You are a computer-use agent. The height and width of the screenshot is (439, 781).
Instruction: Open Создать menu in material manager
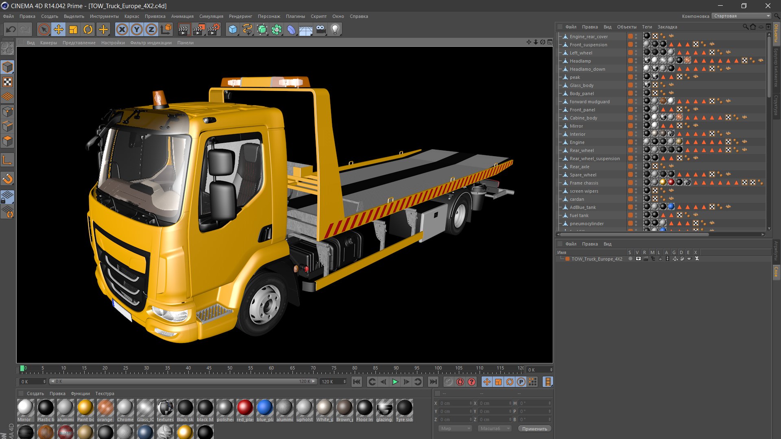[35, 393]
